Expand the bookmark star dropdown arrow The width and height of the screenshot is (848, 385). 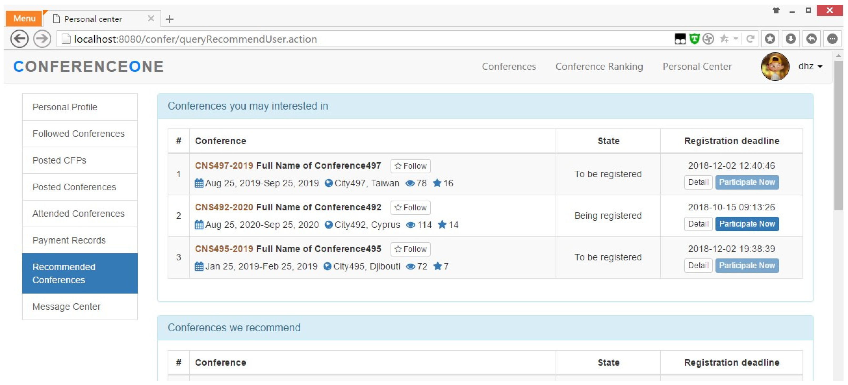tap(735, 39)
